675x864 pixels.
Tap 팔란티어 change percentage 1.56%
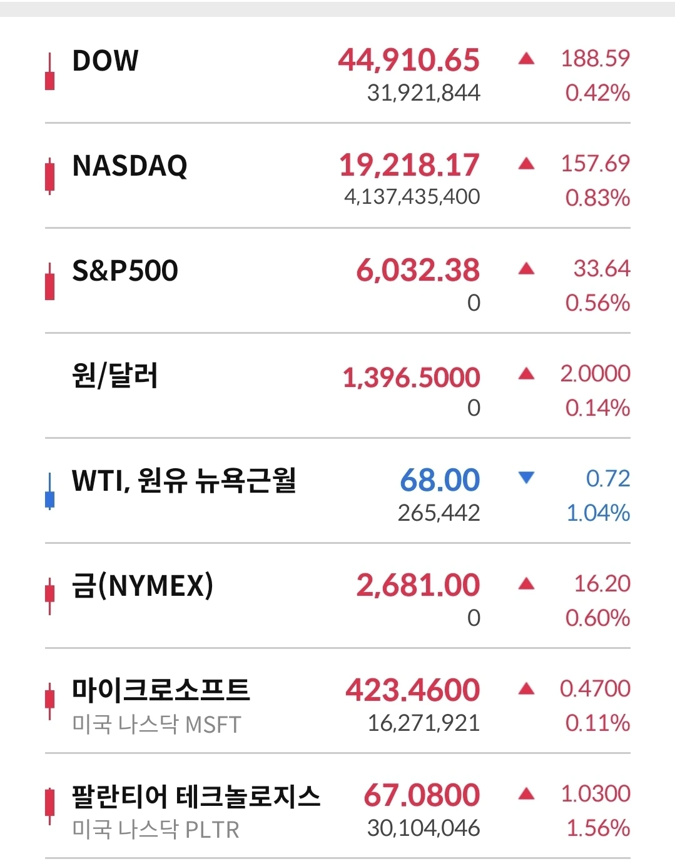click(x=598, y=828)
